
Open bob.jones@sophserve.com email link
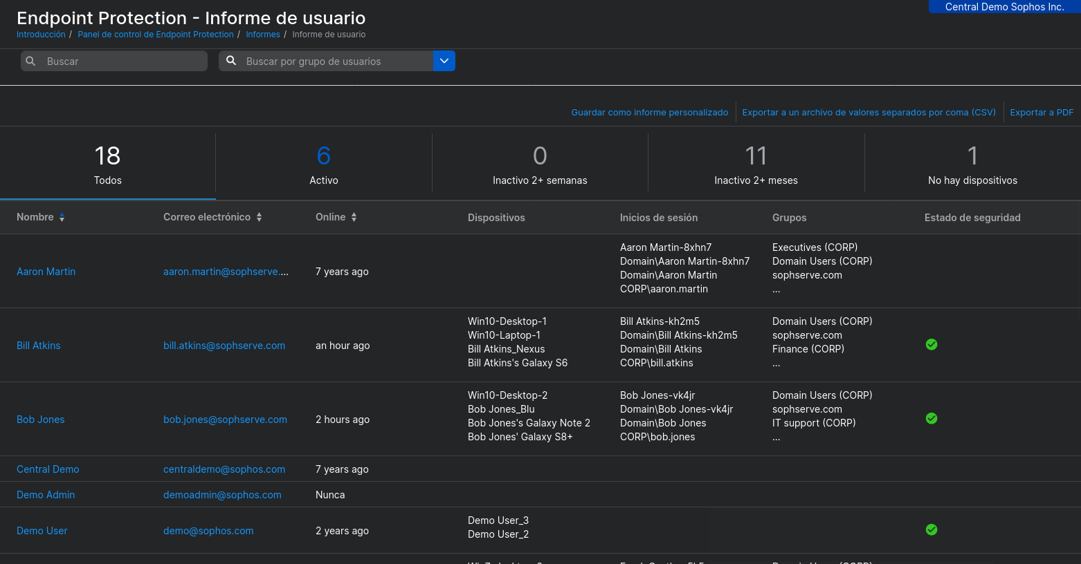pos(225,420)
